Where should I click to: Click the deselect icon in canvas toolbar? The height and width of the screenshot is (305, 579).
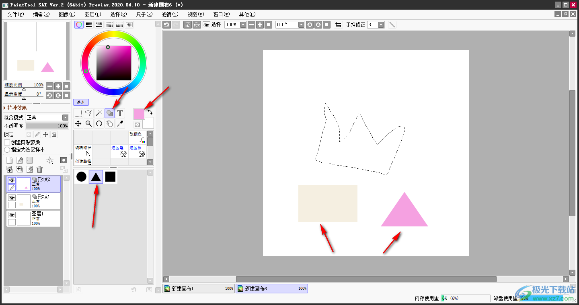187,25
